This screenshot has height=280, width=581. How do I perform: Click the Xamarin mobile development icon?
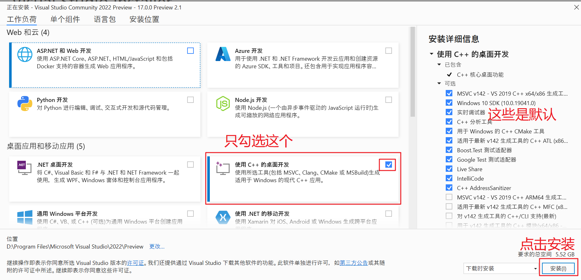click(223, 217)
